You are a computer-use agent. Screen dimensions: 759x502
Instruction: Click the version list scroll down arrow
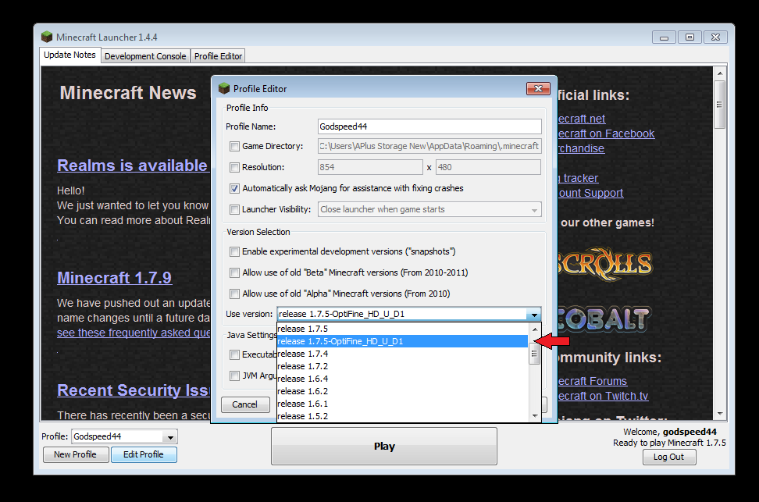pyautogui.click(x=534, y=416)
